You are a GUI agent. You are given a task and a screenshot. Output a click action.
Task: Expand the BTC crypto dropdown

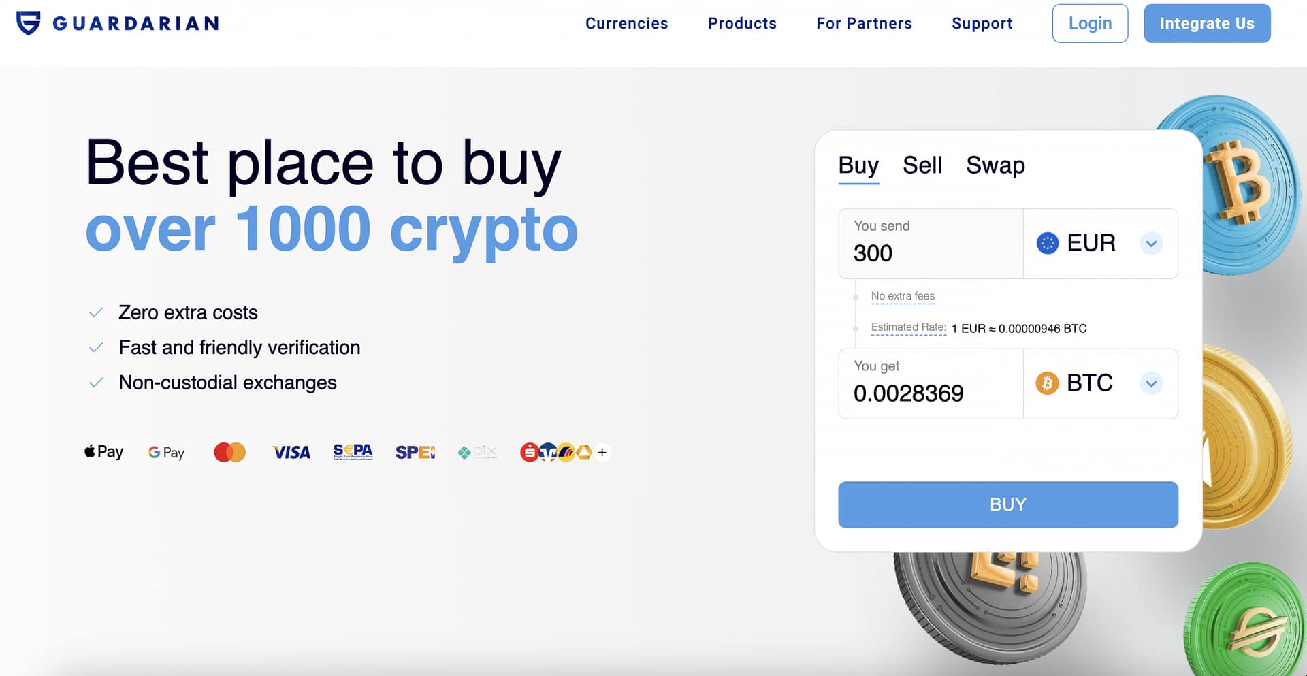click(x=1150, y=384)
